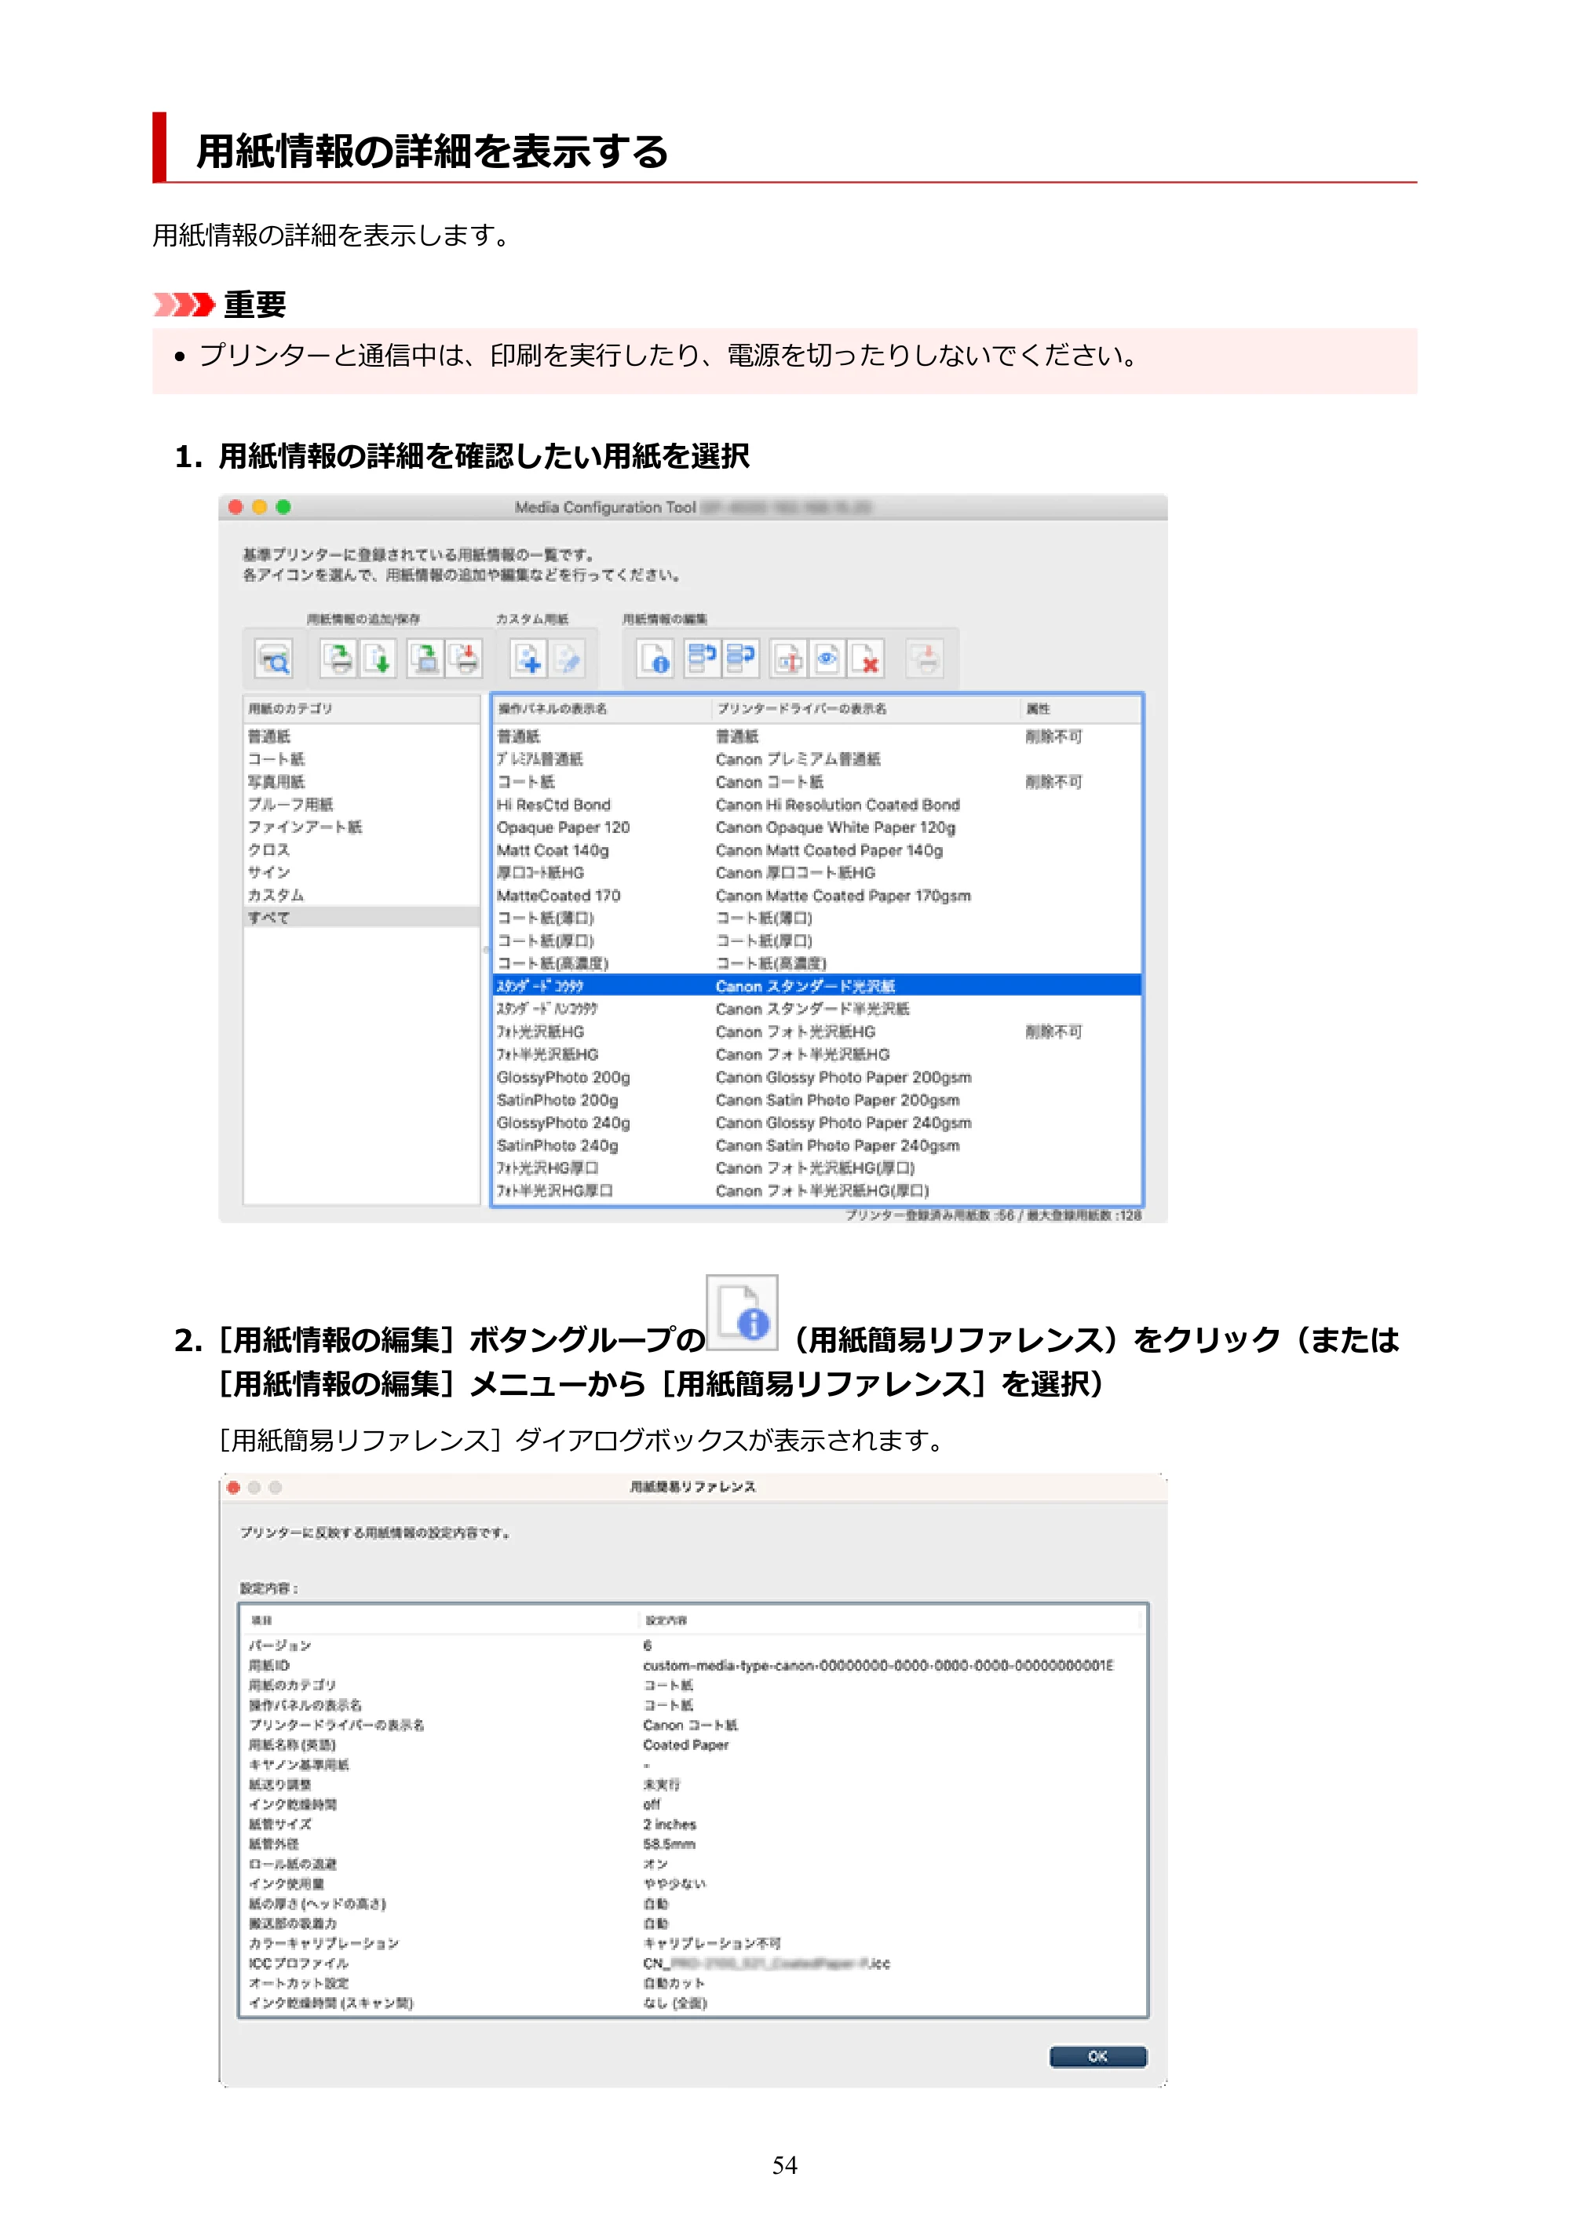This screenshot has height=2221, width=1570.
Task: Click the add paper information to printer icon with green arrow
Action: tap(338, 659)
